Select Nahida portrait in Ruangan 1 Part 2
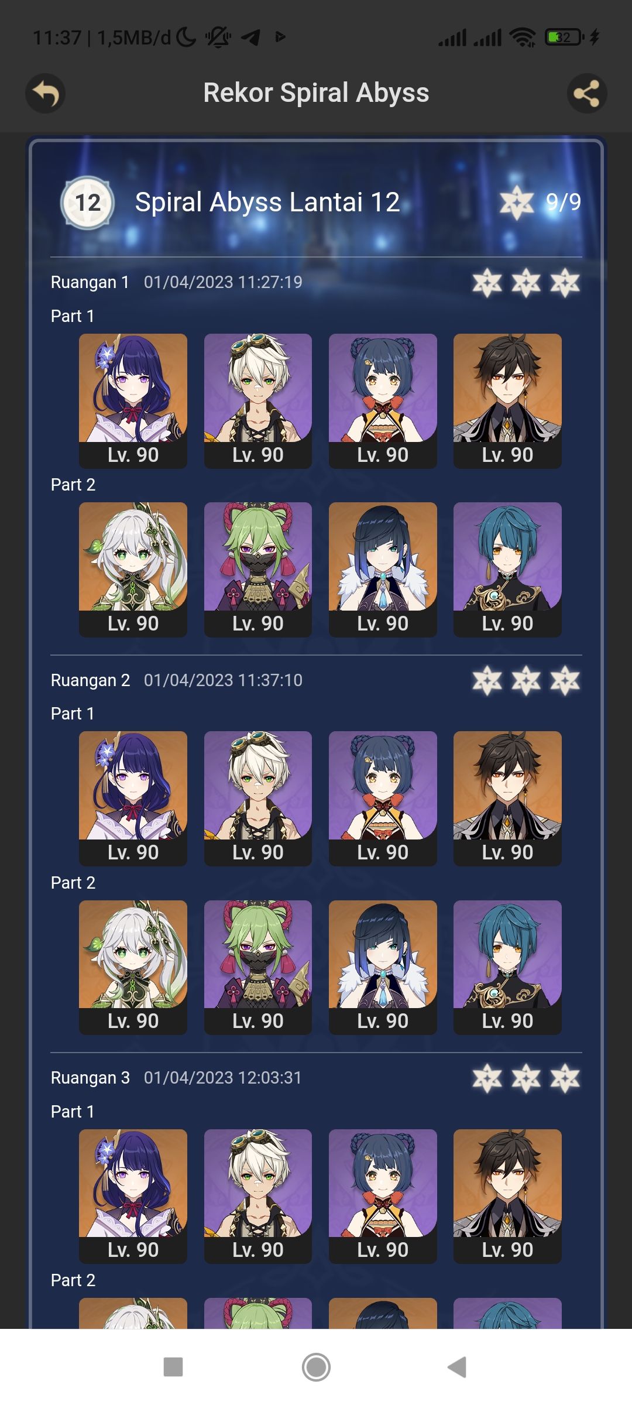The height and width of the screenshot is (1405, 632). click(x=133, y=570)
